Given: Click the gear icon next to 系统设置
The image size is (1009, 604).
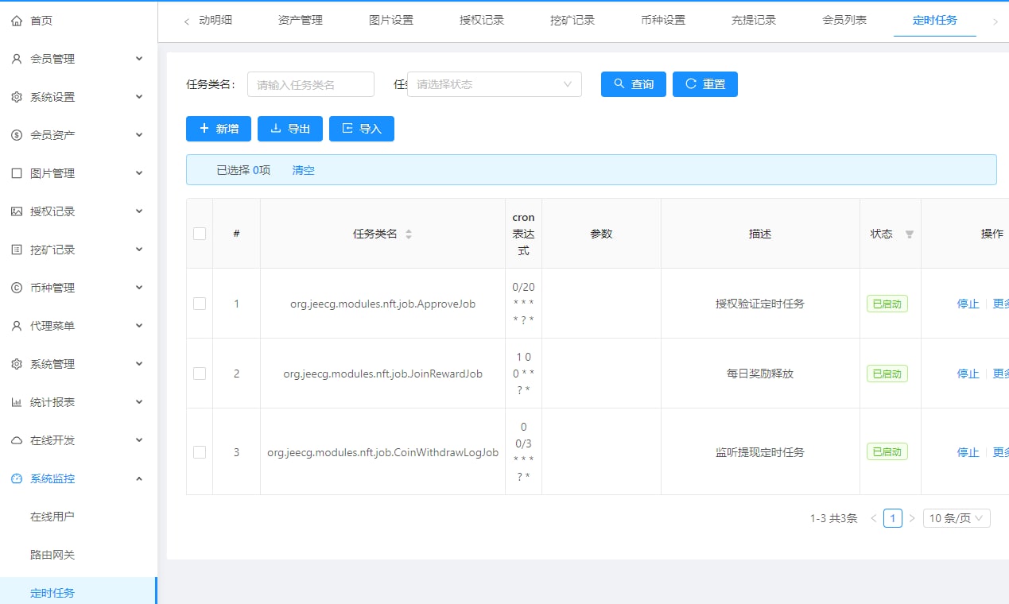Looking at the screenshot, I should point(17,97).
